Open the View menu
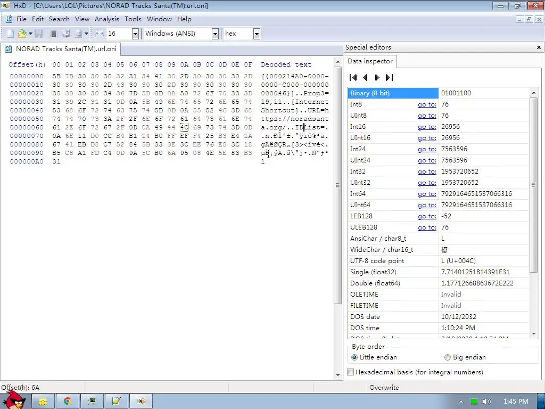545x409 pixels. click(x=82, y=19)
